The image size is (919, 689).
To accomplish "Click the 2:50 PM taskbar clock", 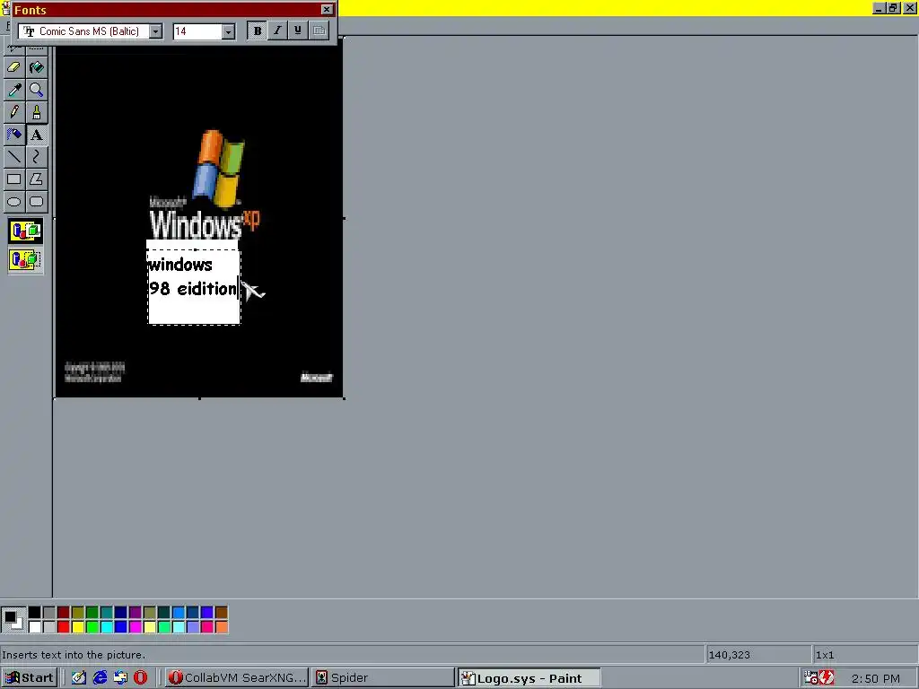I will point(876,678).
